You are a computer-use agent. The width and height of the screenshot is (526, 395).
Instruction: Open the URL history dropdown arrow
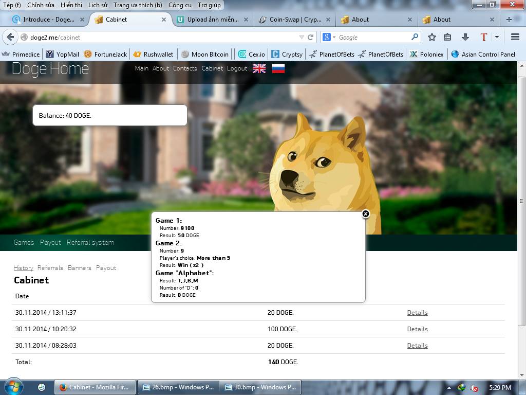302,37
